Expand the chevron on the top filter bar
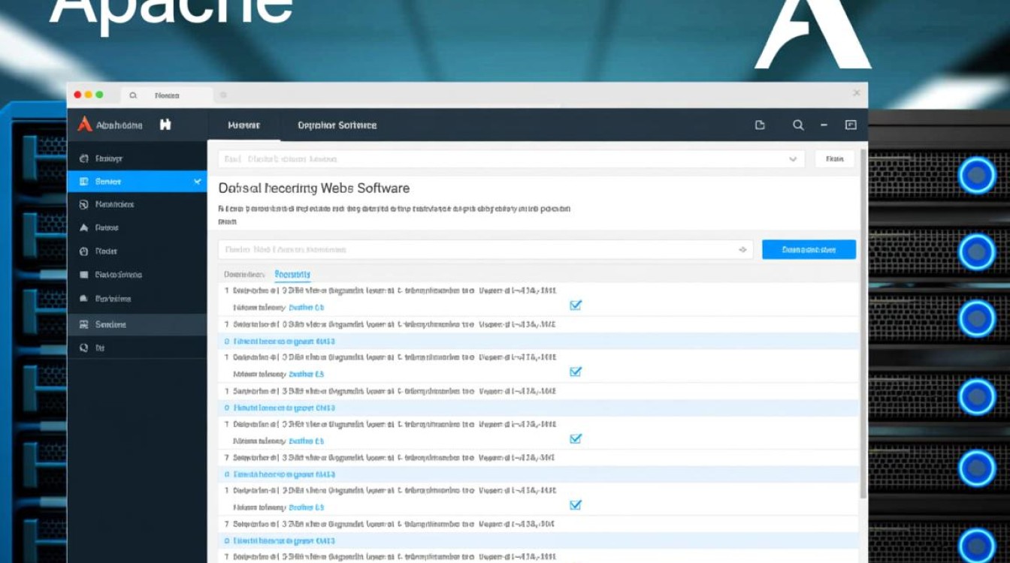This screenshot has width=1010, height=563. 793,159
